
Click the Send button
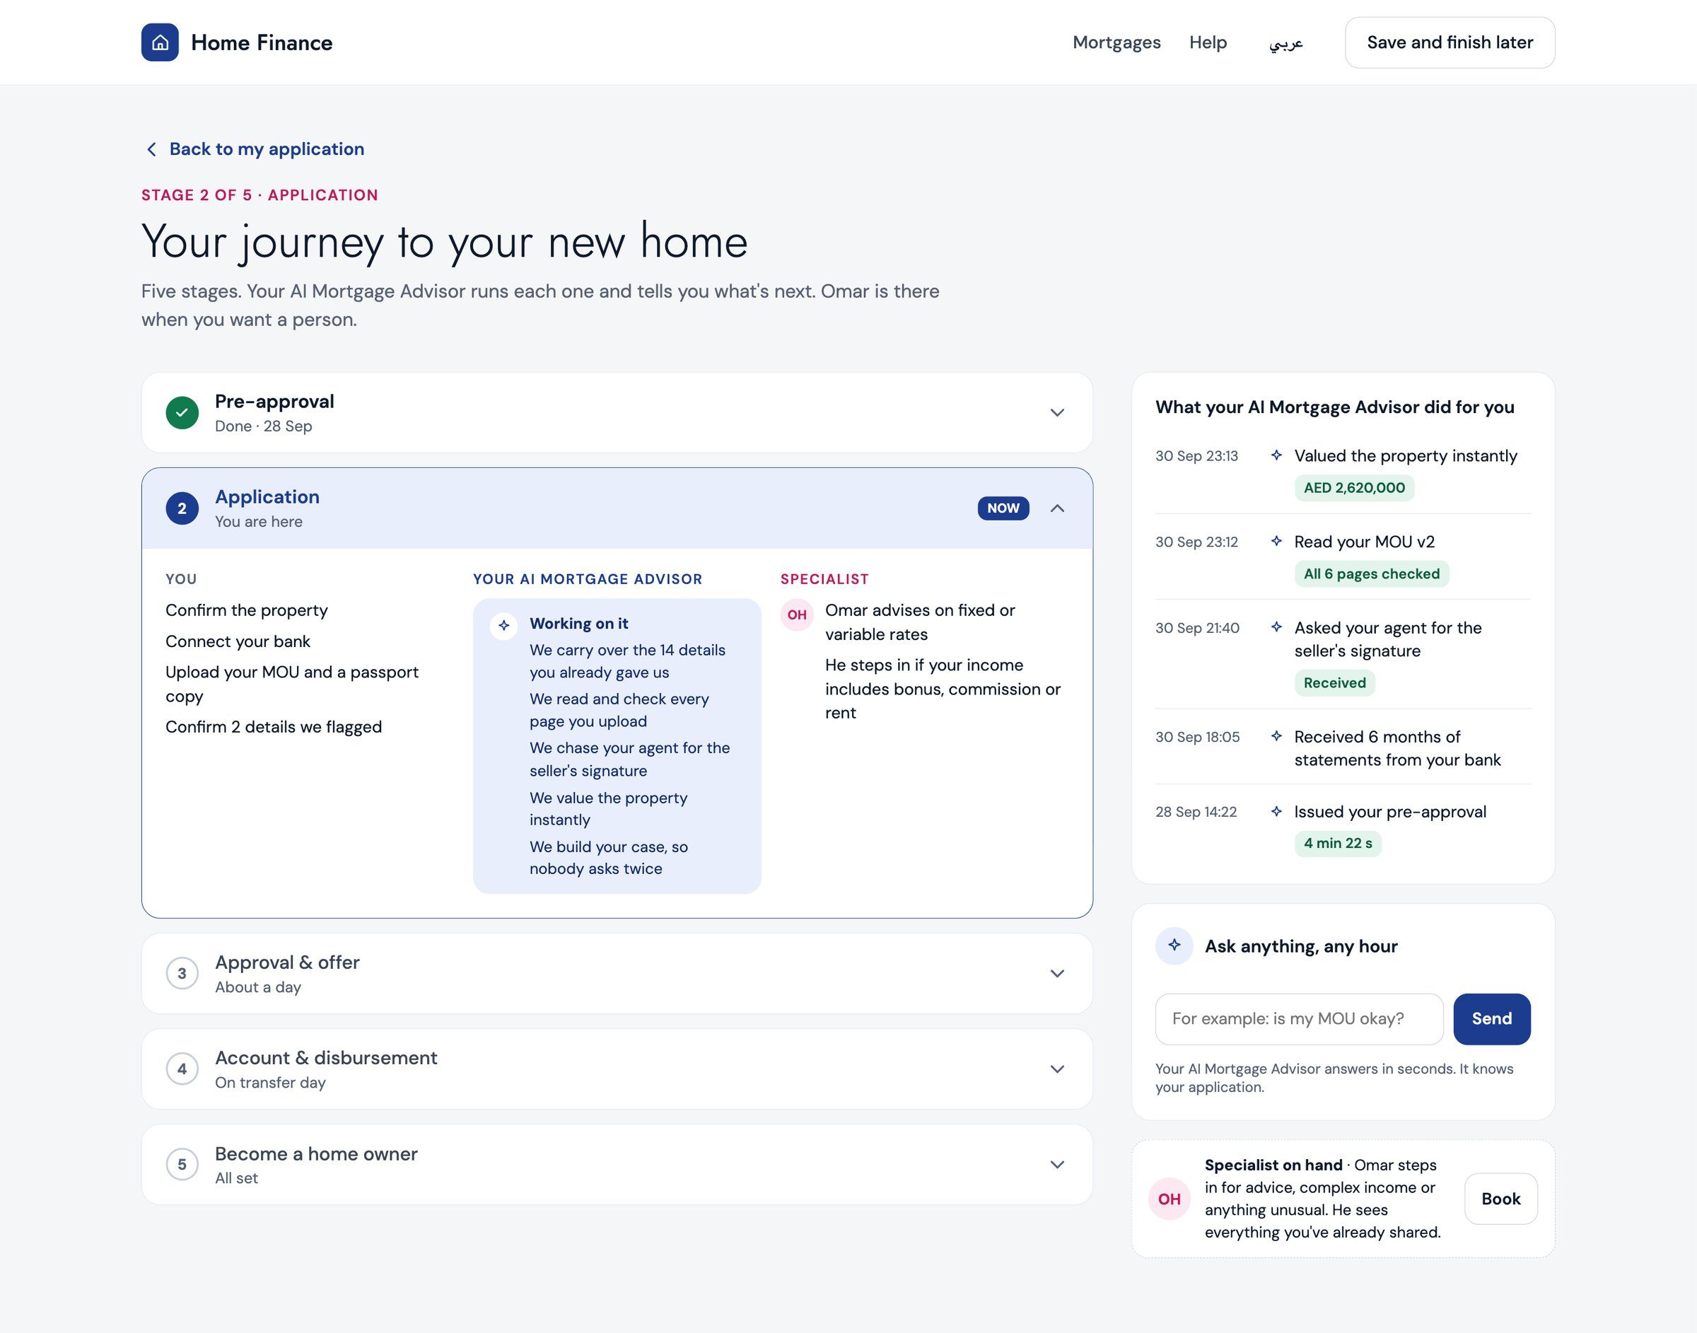1492,1018
